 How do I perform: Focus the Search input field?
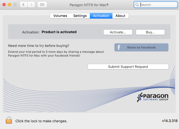coord(156,5)
